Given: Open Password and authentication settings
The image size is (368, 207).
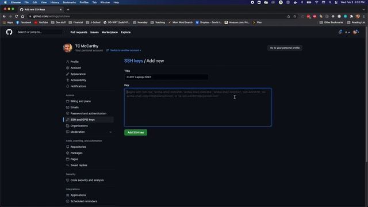Looking at the screenshot, I should [89, 113].
